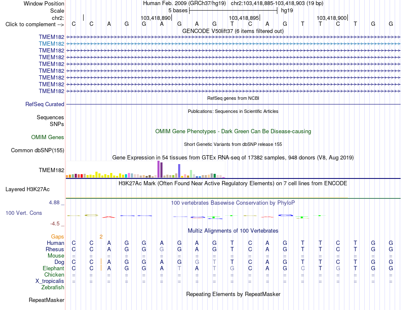Viewport: 401px width, 310px height.
Task: Click the Sequences track label
Action: pos(50,117)
